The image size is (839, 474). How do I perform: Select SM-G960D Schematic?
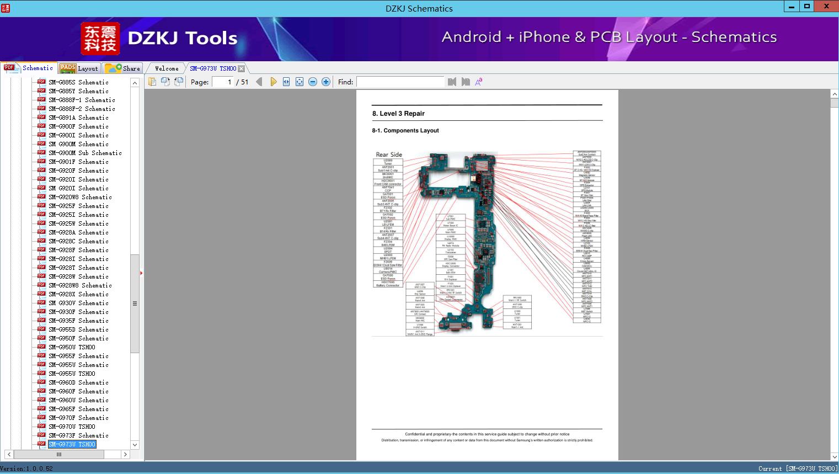pos(78,382)
